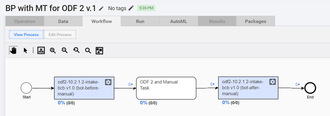The width and height of the screenshot is (330, 116).
Task: Open the AutoML tab
Action: point(179,21)
